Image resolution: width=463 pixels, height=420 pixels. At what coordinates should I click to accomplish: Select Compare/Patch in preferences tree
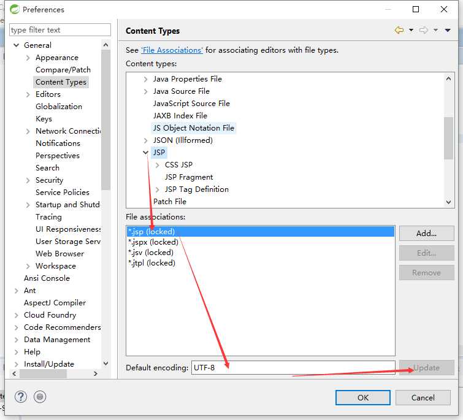click(63, 70)
